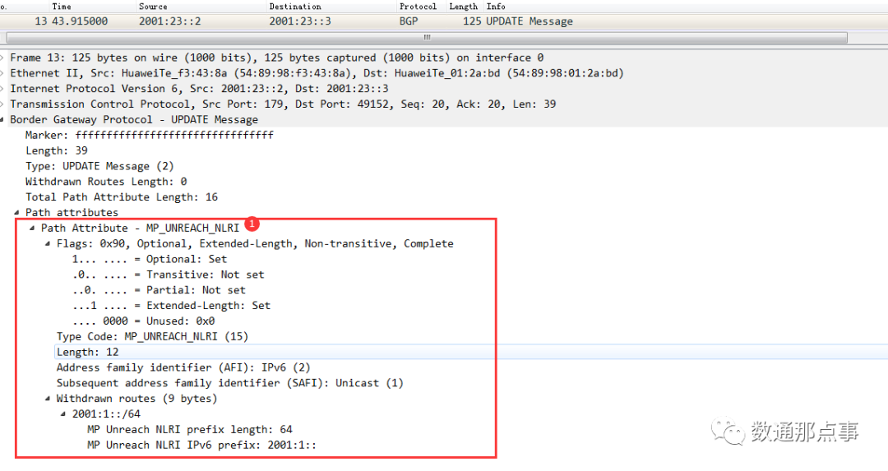Select Total Path Attribute Length: 16
This screenshot has width=888, height=471.
[x=122, y=197]
